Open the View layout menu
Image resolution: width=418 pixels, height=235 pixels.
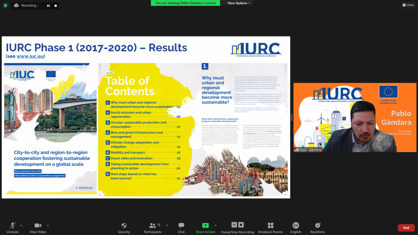point(408,5)
